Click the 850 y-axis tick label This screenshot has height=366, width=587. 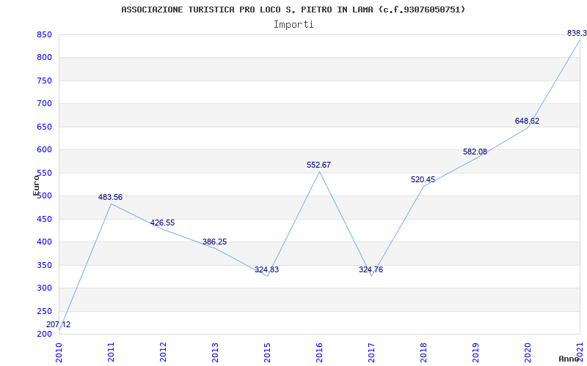point(44,34)
